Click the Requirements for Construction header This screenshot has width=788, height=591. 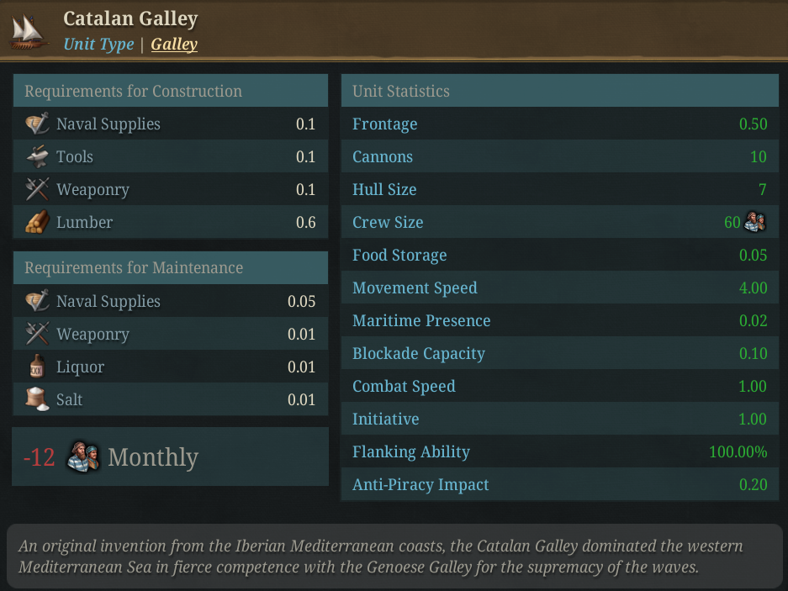click(133, 92)
